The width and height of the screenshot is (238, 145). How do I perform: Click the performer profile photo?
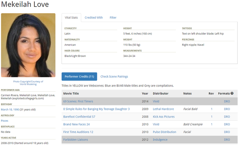tap(28, 45)
